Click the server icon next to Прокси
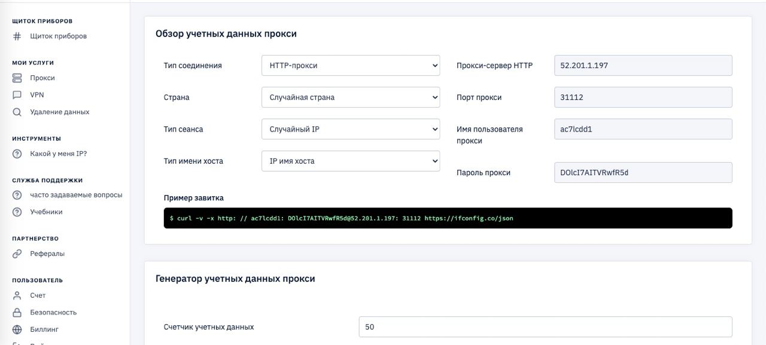 17,78
